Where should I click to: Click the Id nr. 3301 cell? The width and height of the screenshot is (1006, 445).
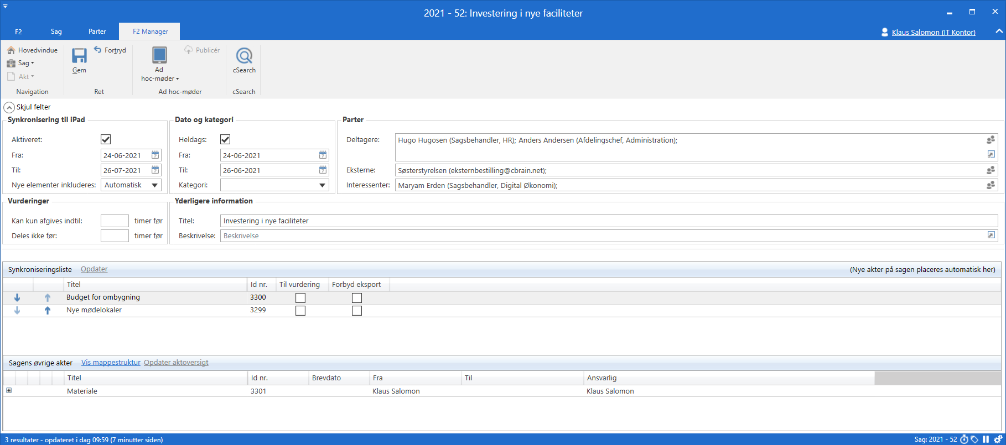click(258, 391)
